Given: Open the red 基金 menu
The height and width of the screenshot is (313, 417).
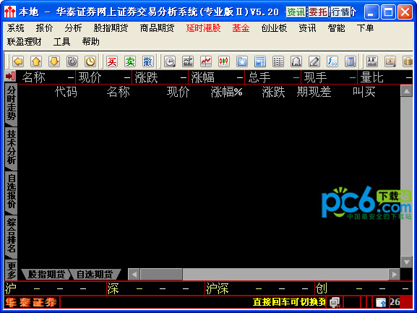Looking at the screenshot, I should (x=241, y=28).
